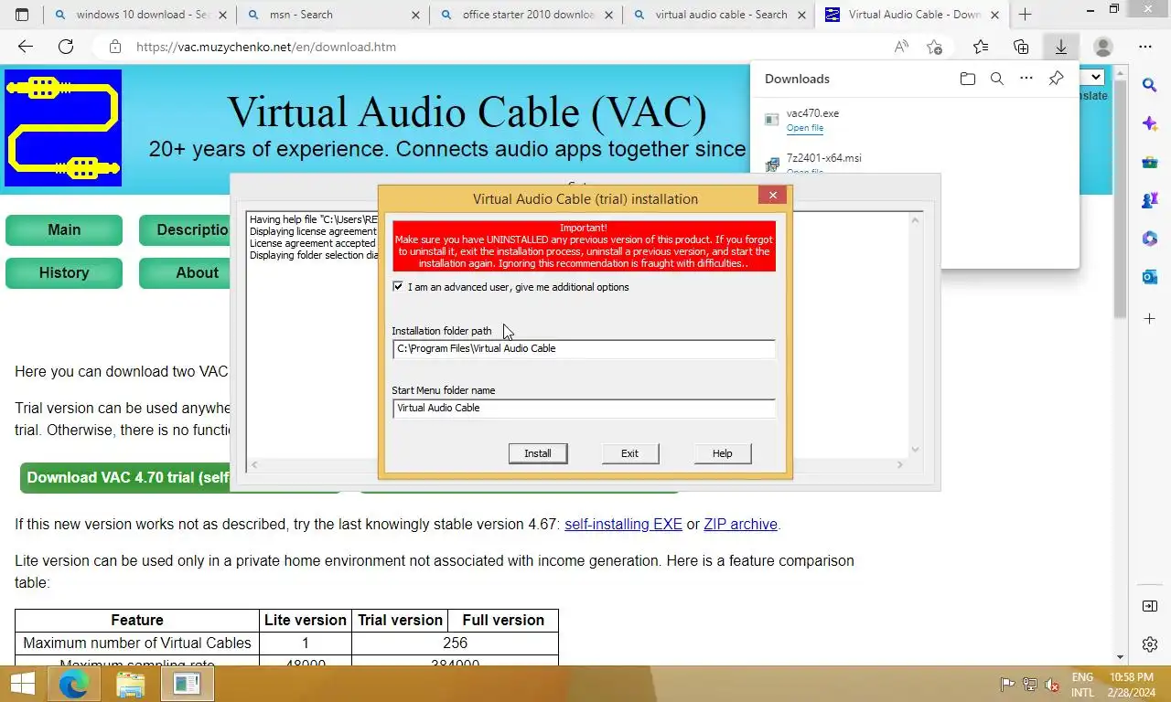Edit the Start Menu folder name field
This screenshot has height=702, width=1171.
pyautogui.click(x=584, y=408)
